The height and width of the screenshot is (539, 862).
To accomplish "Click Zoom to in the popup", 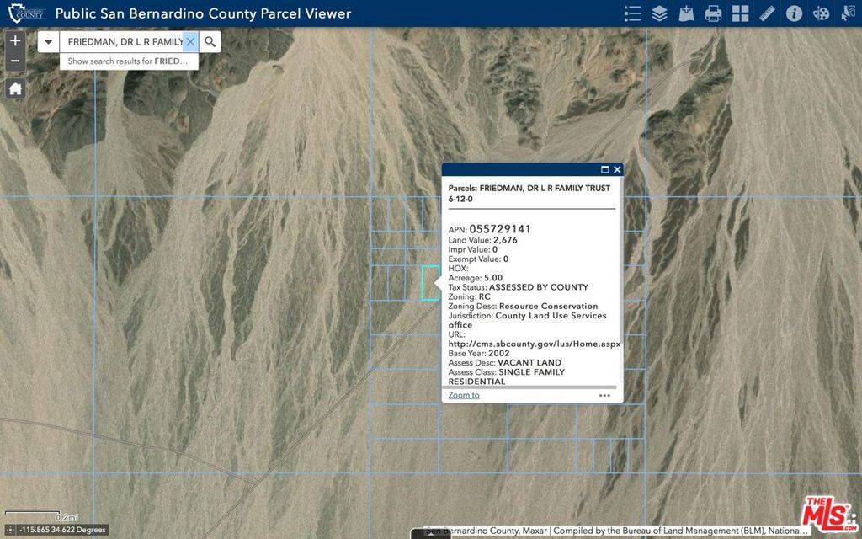I will (463, 395).
